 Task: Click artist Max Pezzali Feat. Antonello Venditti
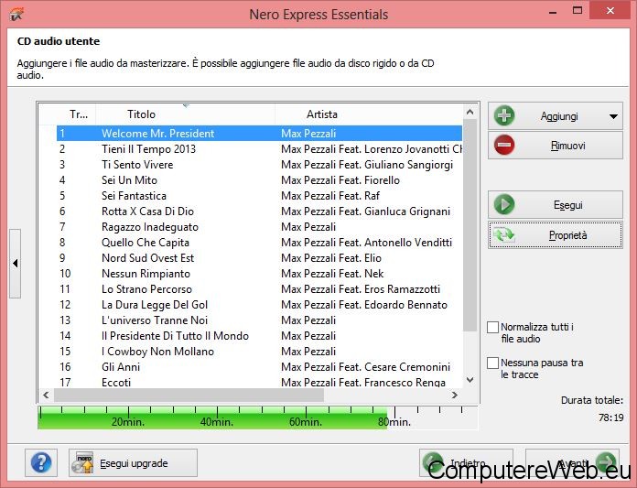pos(366,243)
